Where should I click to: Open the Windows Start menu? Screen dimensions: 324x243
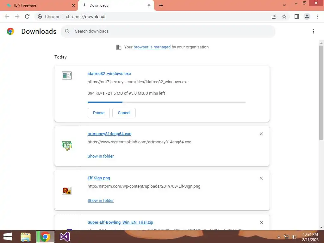8,237
